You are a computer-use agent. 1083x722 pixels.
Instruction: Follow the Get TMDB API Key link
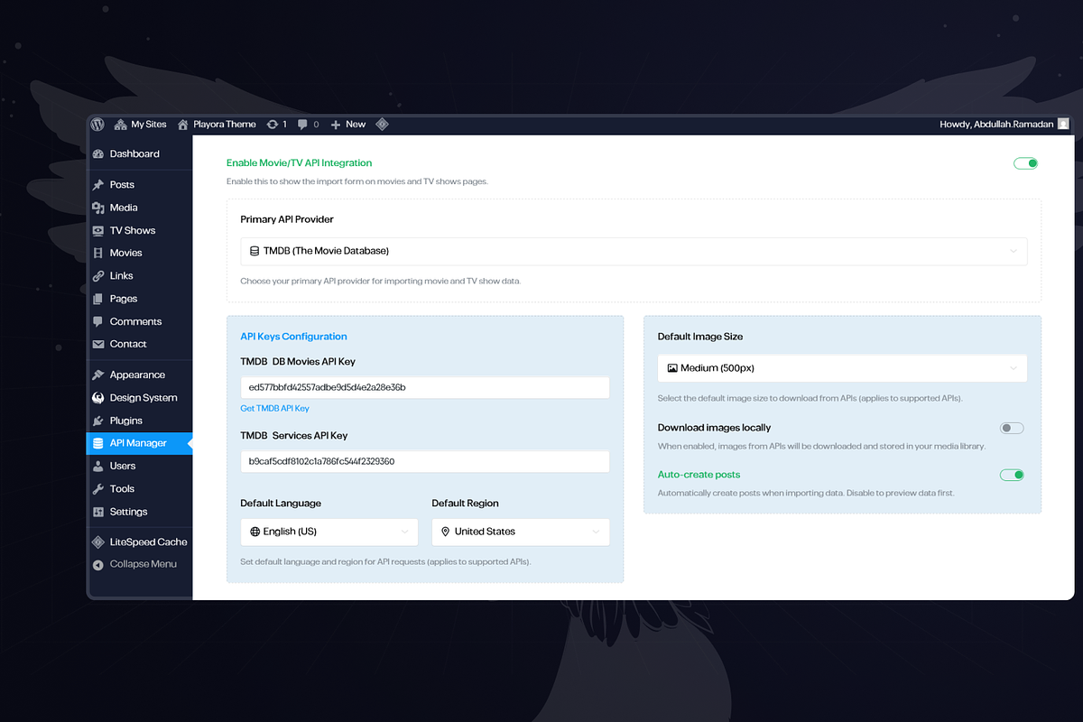pyautogui.click(x=275, y=409)
